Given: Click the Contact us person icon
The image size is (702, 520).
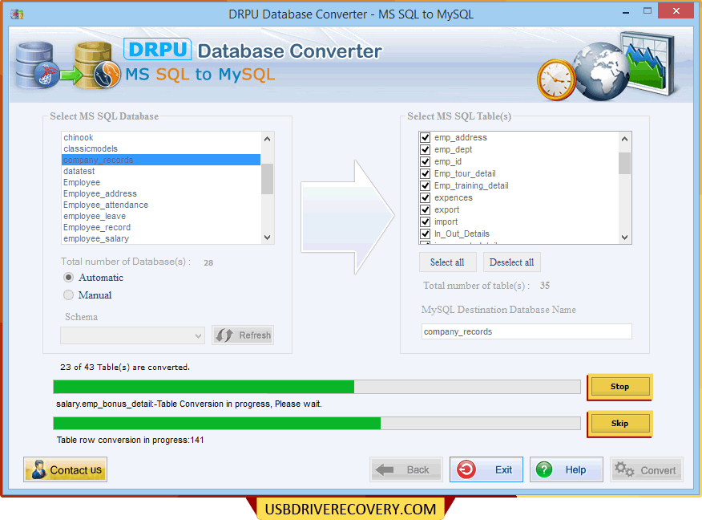Looking at the screenshot, I should 38,469.
